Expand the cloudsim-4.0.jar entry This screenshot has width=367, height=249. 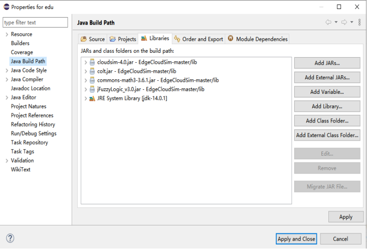coord(86,62)
